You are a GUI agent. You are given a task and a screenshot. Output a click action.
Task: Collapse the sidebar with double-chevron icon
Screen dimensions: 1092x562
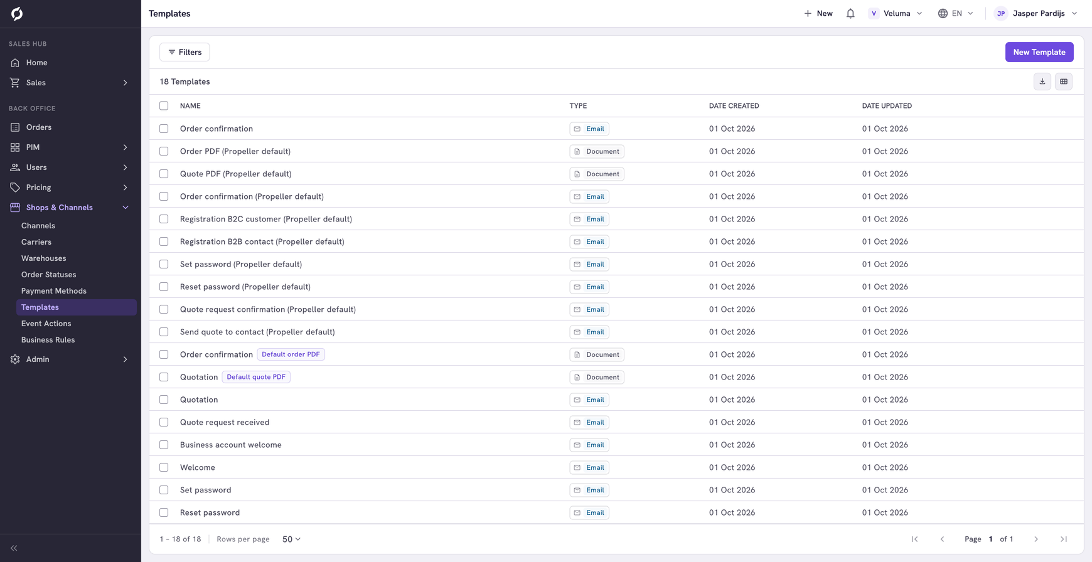pyautogui.click(x=14, y=548)
